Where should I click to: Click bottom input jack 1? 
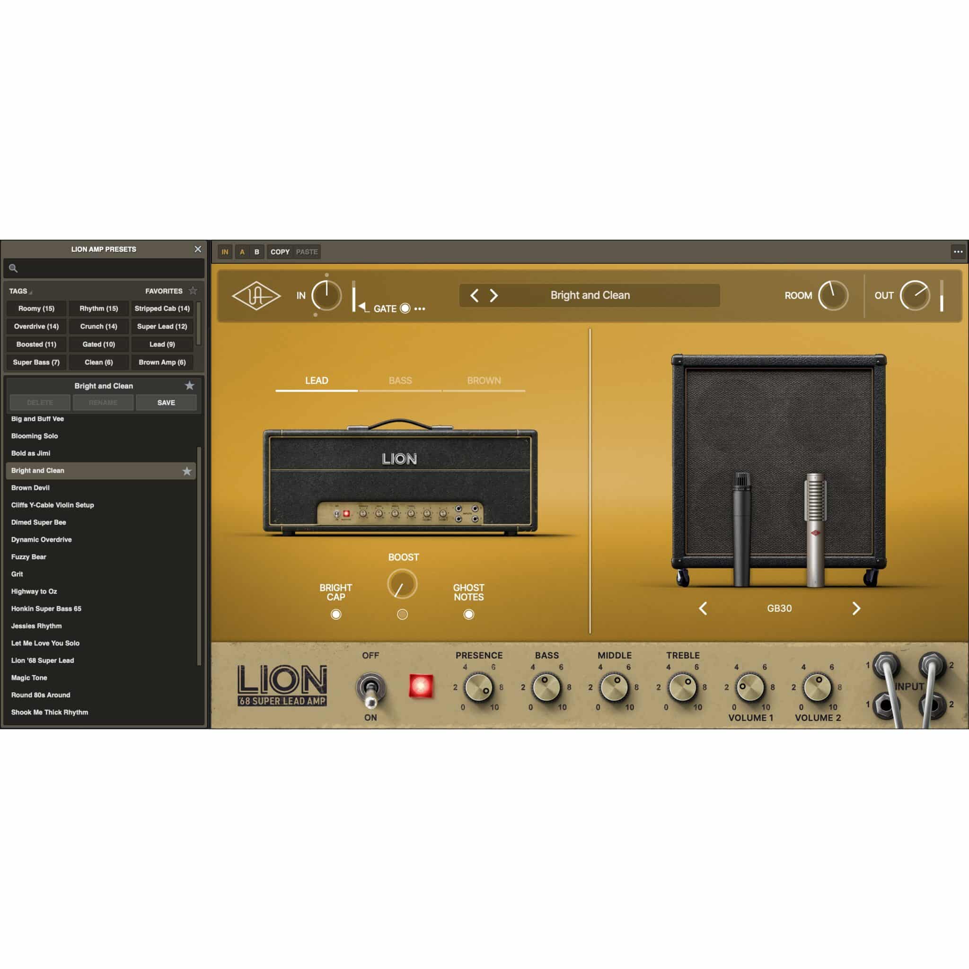pyautogui.click(x=886, y=705)
